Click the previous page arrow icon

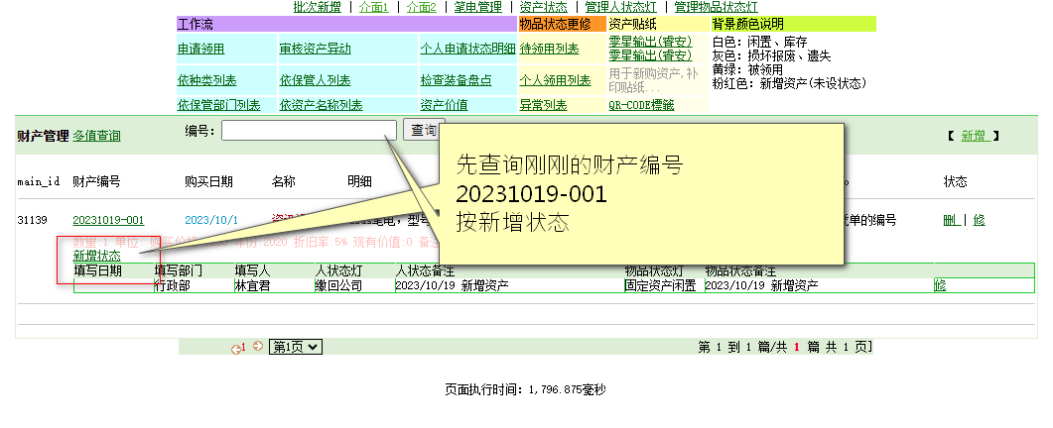[235, 348]
